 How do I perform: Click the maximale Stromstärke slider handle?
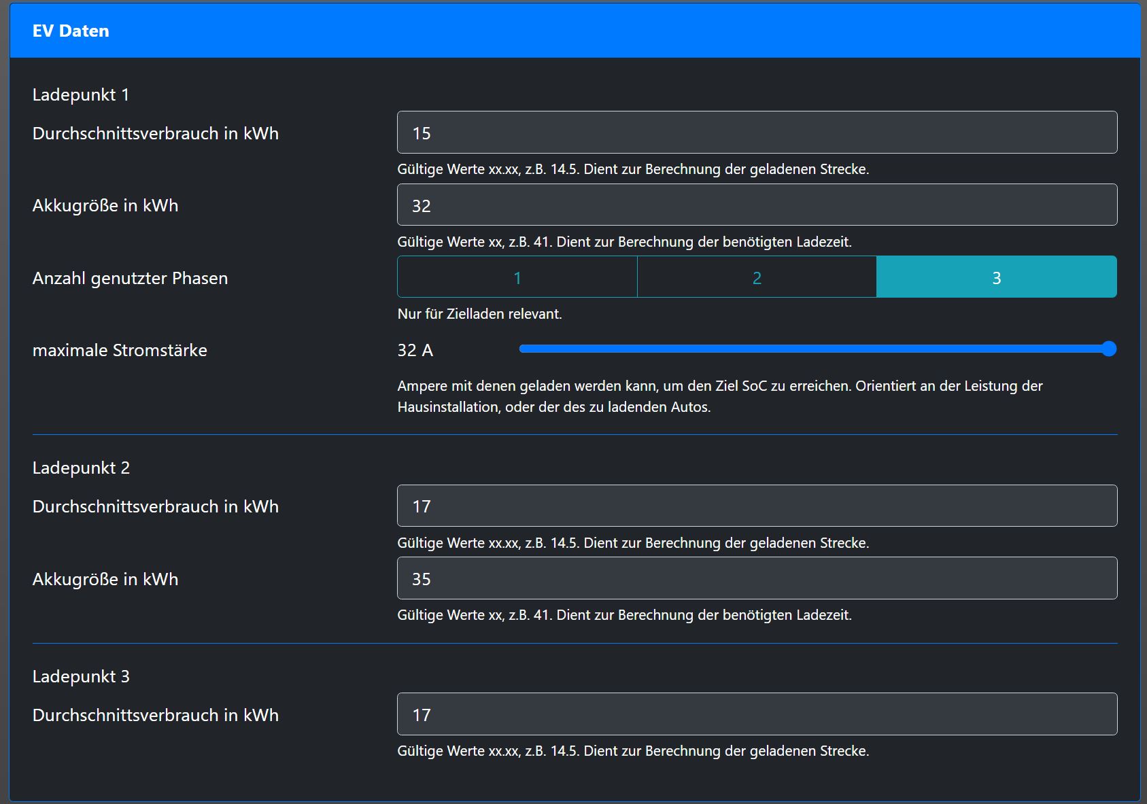pos(1109,349)
